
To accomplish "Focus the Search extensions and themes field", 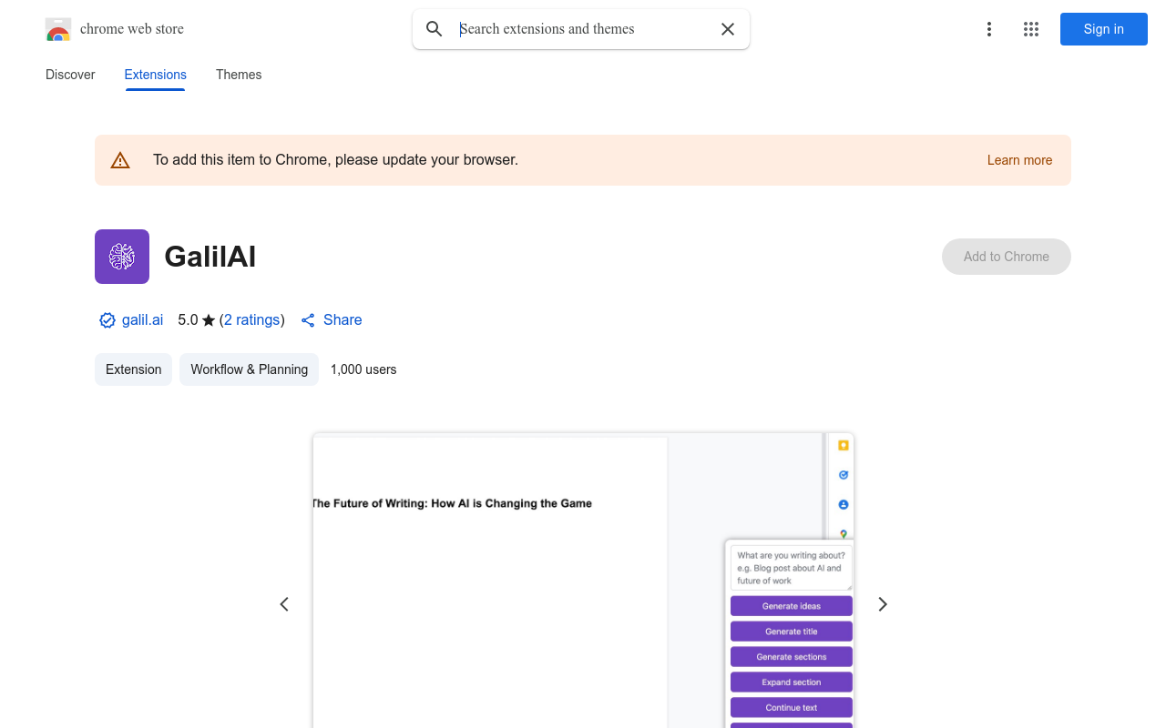I will coord(583,29).
